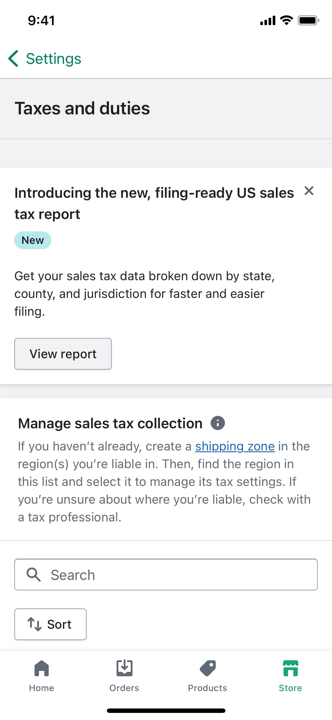The image size is (332, 720).
Task: Tap the magnifying glass search icon
Action: [x=33, y=575]
